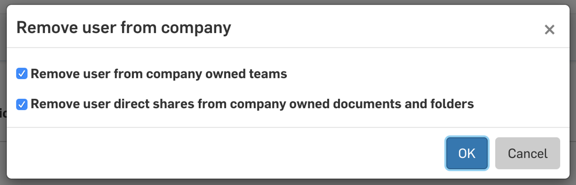
Task: Click the first checked box in the dialog
Action: (x=22, y=74)
